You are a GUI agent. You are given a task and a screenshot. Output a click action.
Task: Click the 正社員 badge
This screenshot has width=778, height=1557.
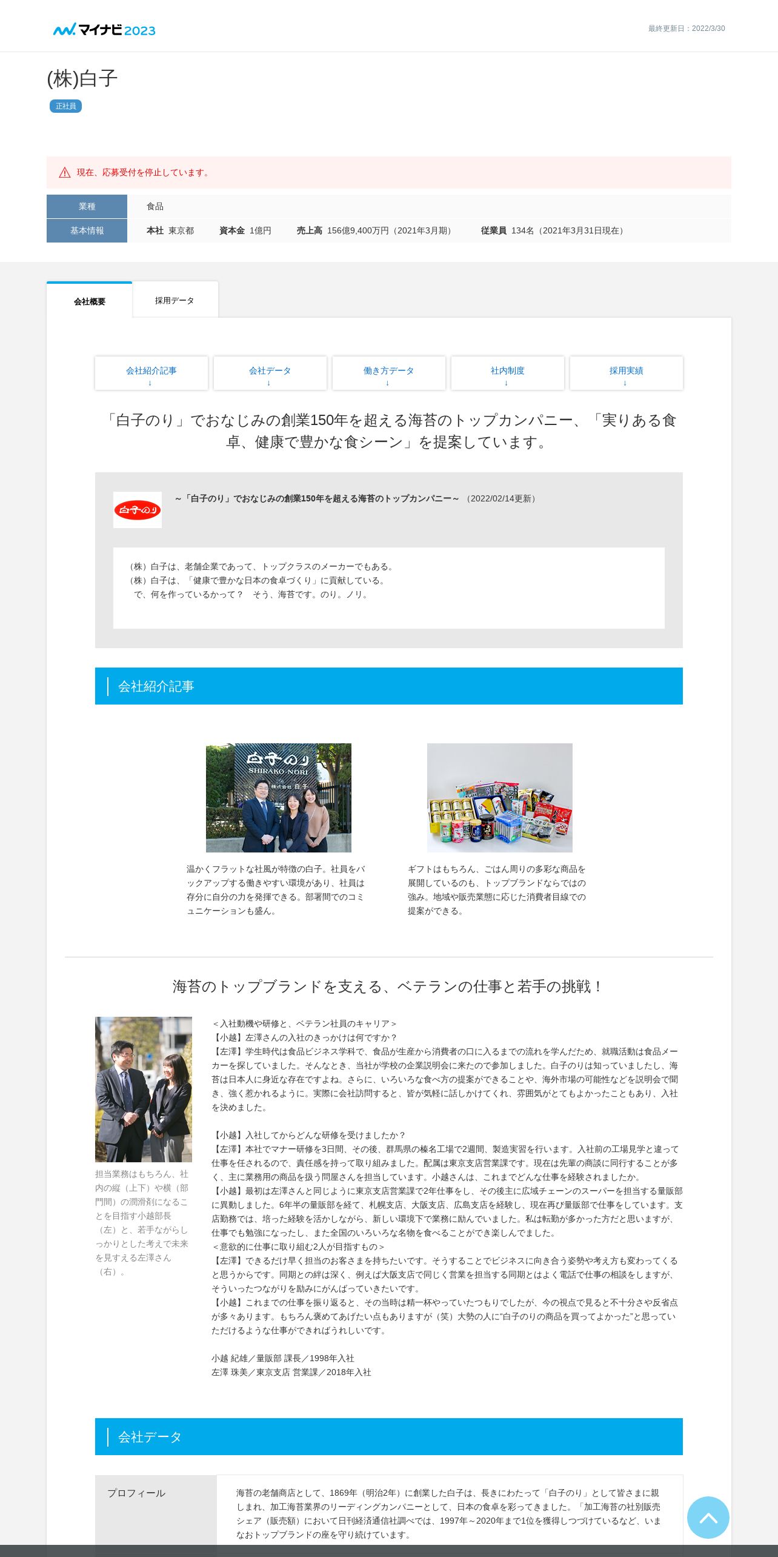click(x=65, y=106)
